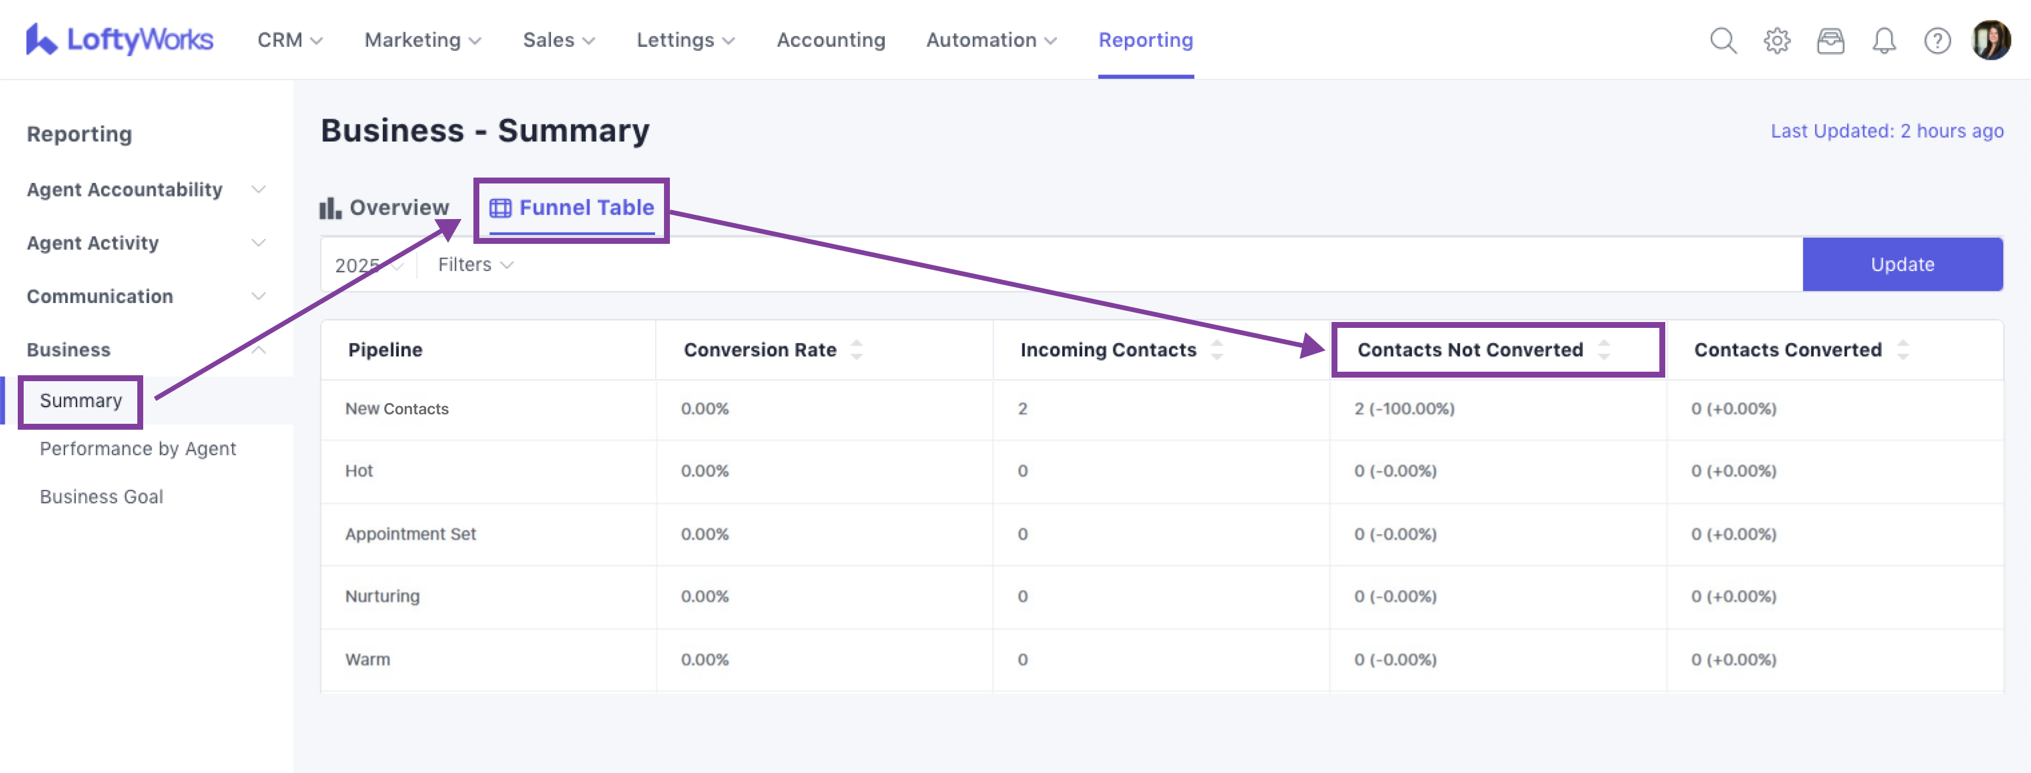Screen dimensions: 2031x773
Task: Open the user profile avatar
Action: point(1991,40)
